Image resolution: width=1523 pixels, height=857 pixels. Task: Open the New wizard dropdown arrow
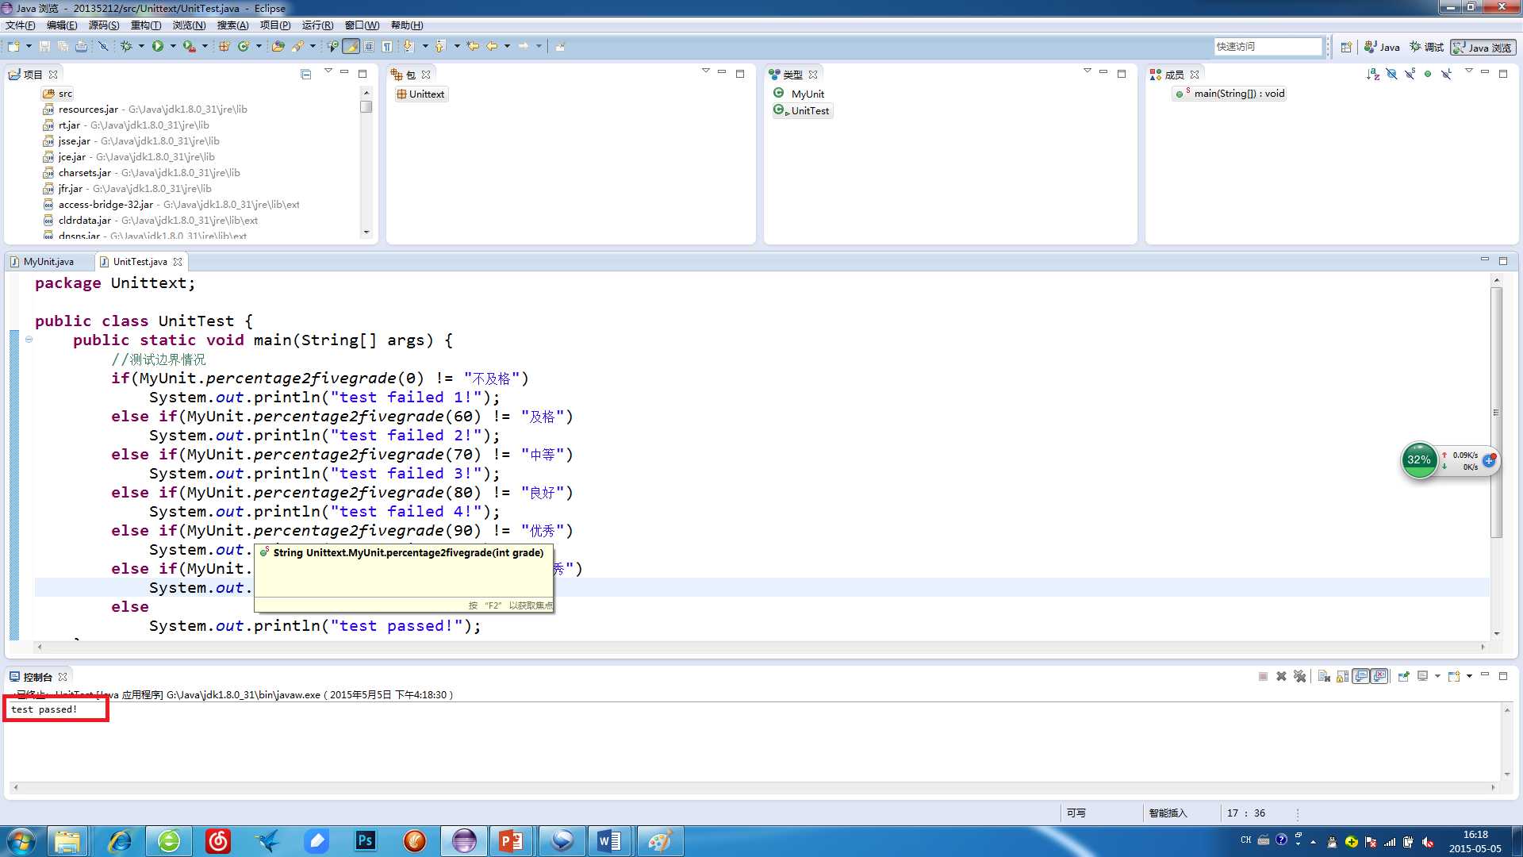[x=29, y=46]
